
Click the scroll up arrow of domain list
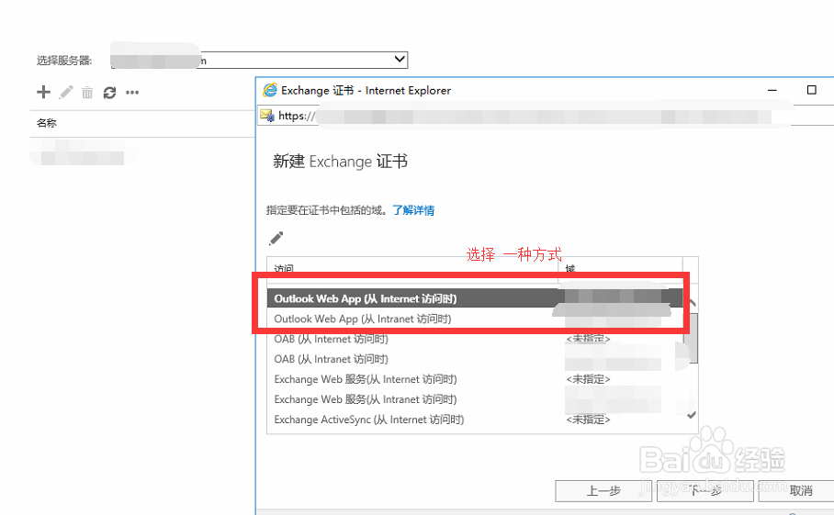pyautogui.click(x=691, y=302)
